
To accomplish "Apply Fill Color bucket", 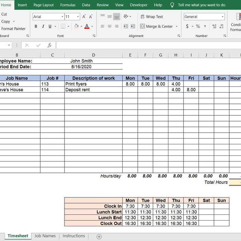I will pos(76,26).
